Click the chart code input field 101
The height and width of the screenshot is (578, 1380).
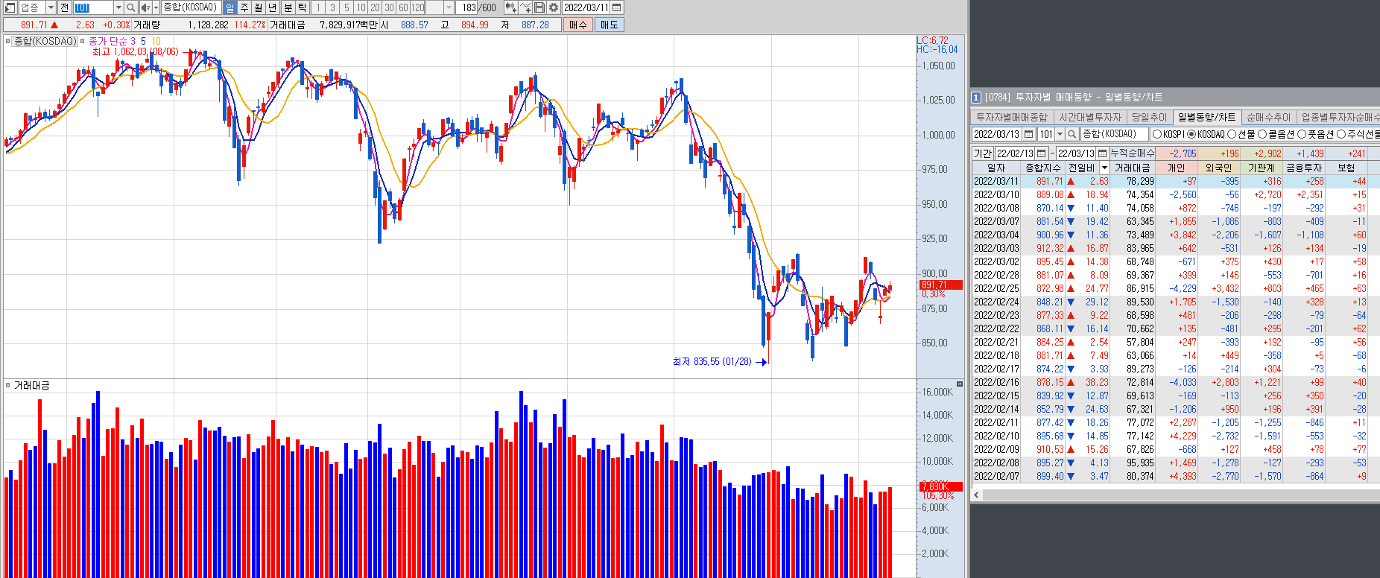tap(93, 7)
